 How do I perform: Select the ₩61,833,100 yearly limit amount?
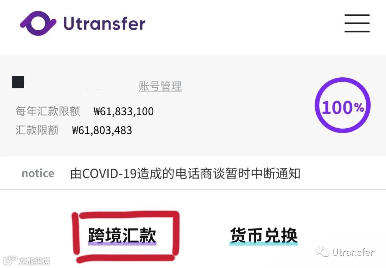(124, 112)
